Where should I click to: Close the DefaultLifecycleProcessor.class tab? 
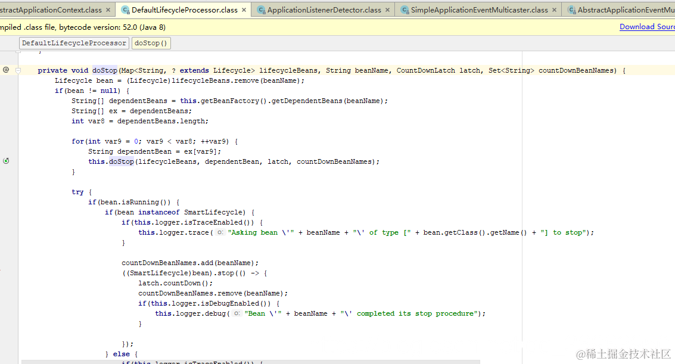pos(244,10)
